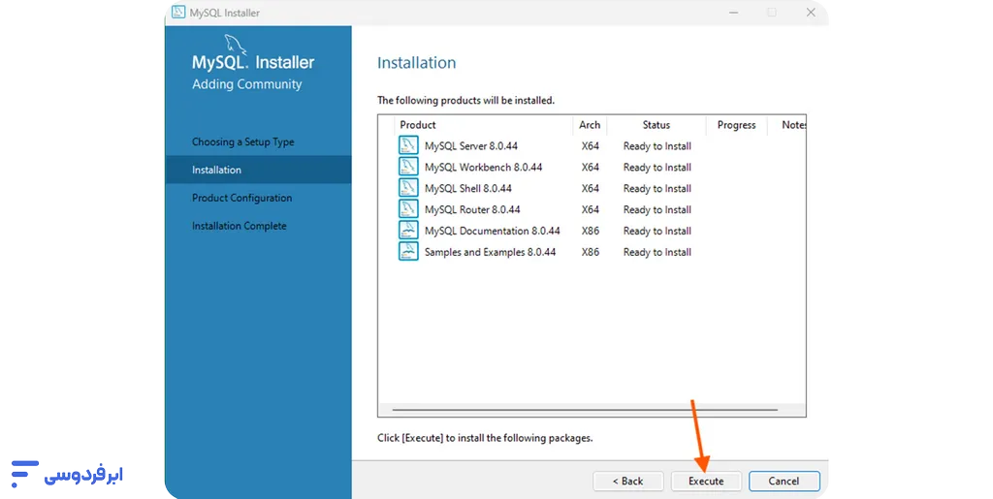Viewport: 993px width, 499px height.
Task: Click the MySQL Workbench 8.0.44 product icon
Action: [407, 168]
